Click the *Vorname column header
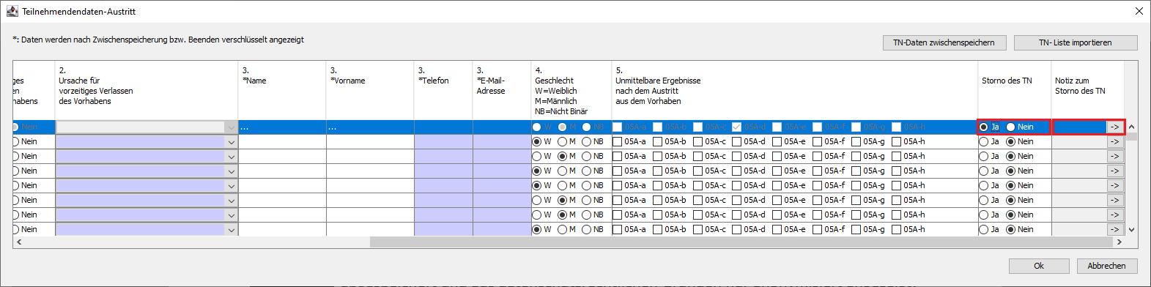The height and width of the screenshot is (287, 1151). pos(370,90)
